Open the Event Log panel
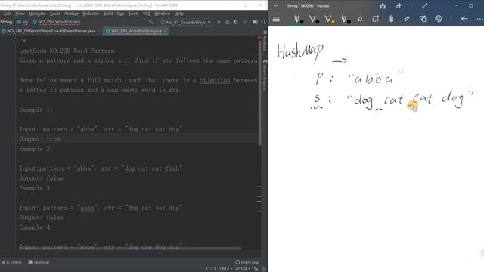Image resolution: width=484 pixels, height=272 pixels. point(247,262)
